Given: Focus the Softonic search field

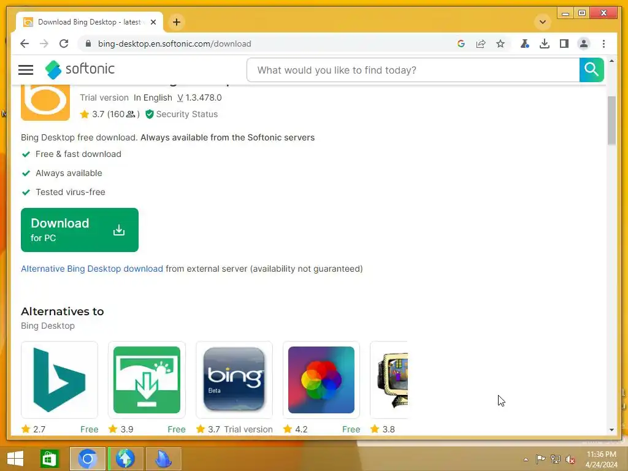Looking at the screenshot, I should [413, 70].
